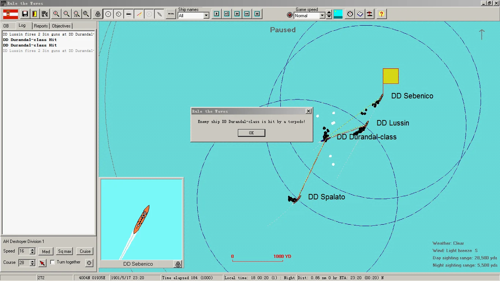
Task: Open the Game speed dropdown
Action: click(322, 16)
